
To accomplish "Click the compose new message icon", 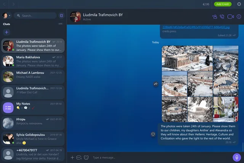I will coord(61,16).
